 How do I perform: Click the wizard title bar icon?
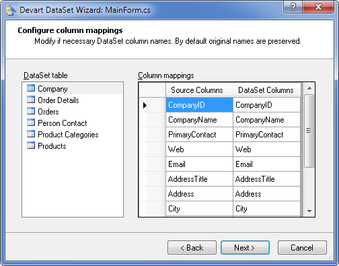click(x=11, y=10)
